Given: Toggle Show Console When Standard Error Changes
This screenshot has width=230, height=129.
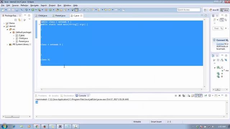Looking at the screenshot, I should tap(201, 96).
